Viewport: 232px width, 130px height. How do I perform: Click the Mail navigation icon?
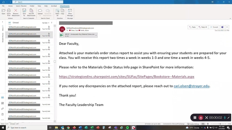tap(3, 97)
